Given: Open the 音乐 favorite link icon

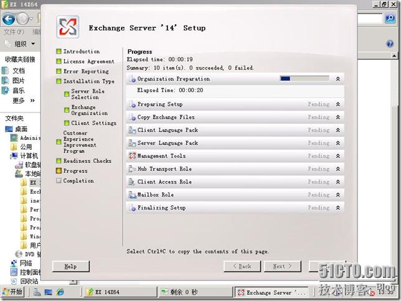Looking at the screenshot, I should 5,90.
